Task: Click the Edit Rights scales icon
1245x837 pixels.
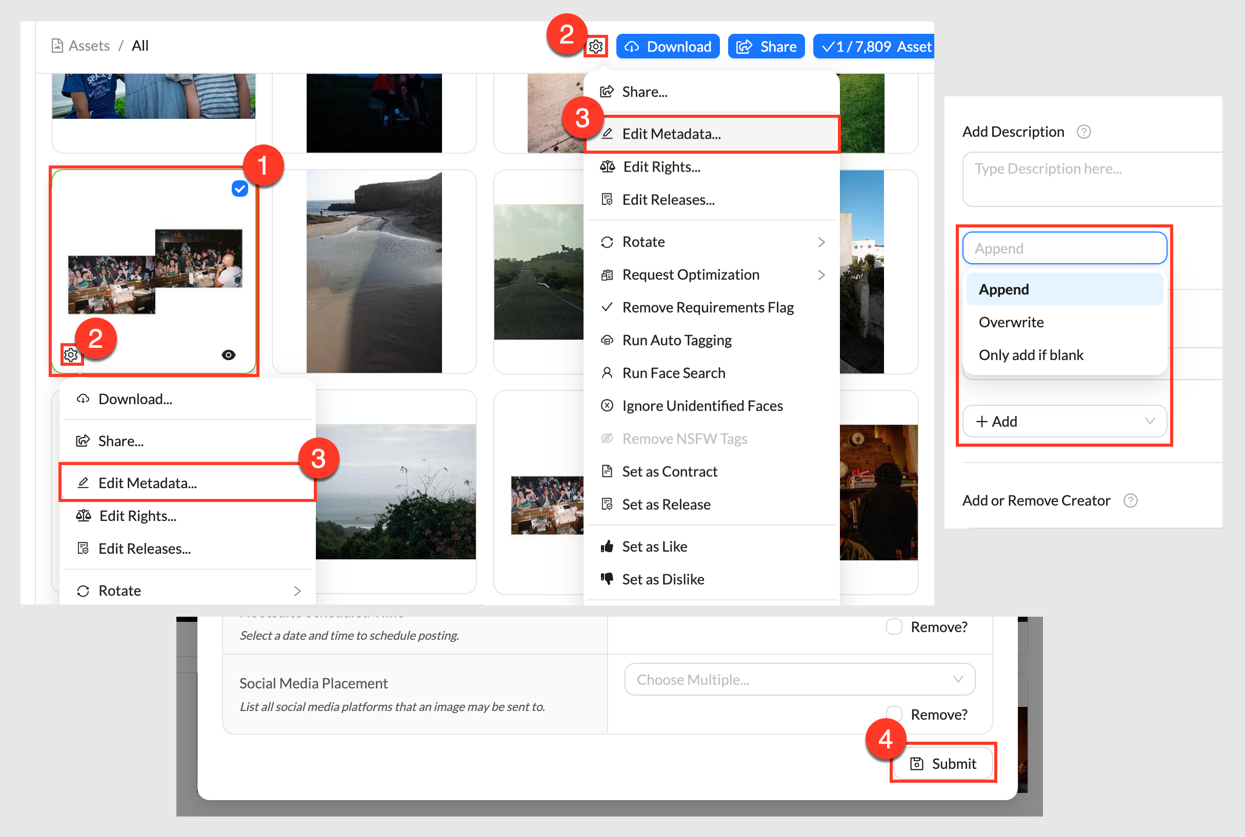Action: 608,166
